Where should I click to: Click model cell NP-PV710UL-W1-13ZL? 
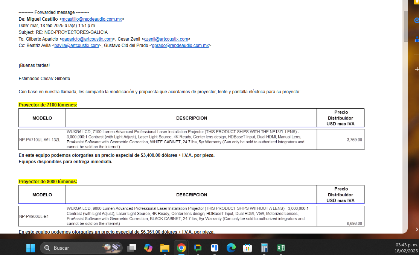[x=42, y=140]
